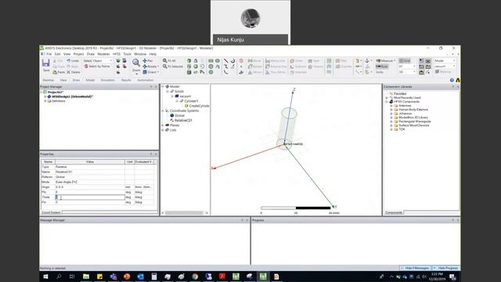This screenshot has width=501, height=282.
Task: Open the Measure dropdown
Action: (x=385, y=61)
